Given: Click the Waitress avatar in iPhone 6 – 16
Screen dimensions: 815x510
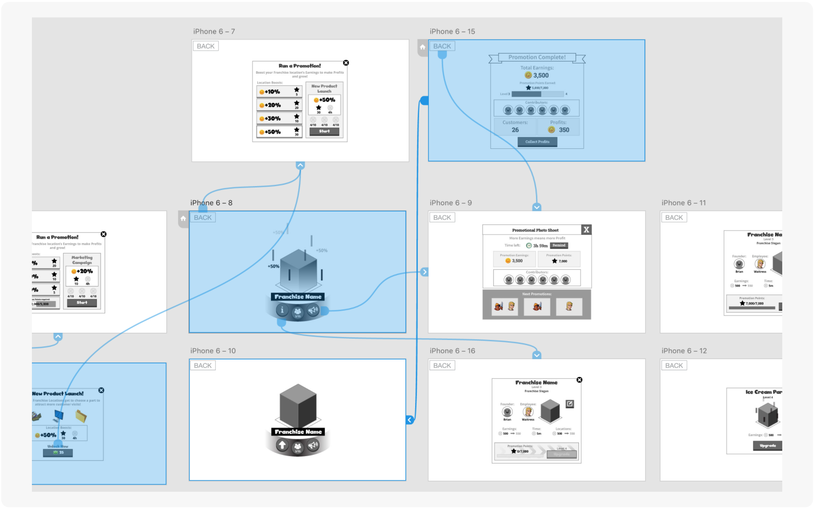Looking at the screenshot, I should (528, 411).
